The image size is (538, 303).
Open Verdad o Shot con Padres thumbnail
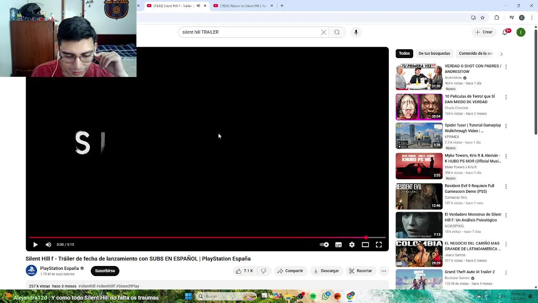tap(419, 77)
